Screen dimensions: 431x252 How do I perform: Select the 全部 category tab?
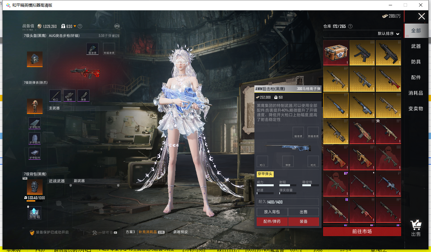coord(416,31)
